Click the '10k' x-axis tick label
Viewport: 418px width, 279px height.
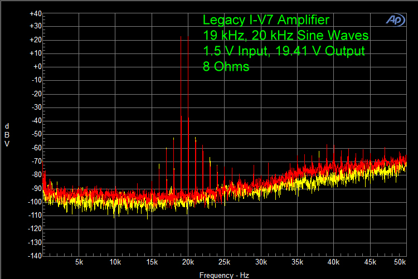coord(115,262)
